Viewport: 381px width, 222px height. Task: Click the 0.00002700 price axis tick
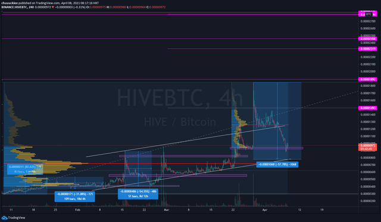[x=368, y=21]
